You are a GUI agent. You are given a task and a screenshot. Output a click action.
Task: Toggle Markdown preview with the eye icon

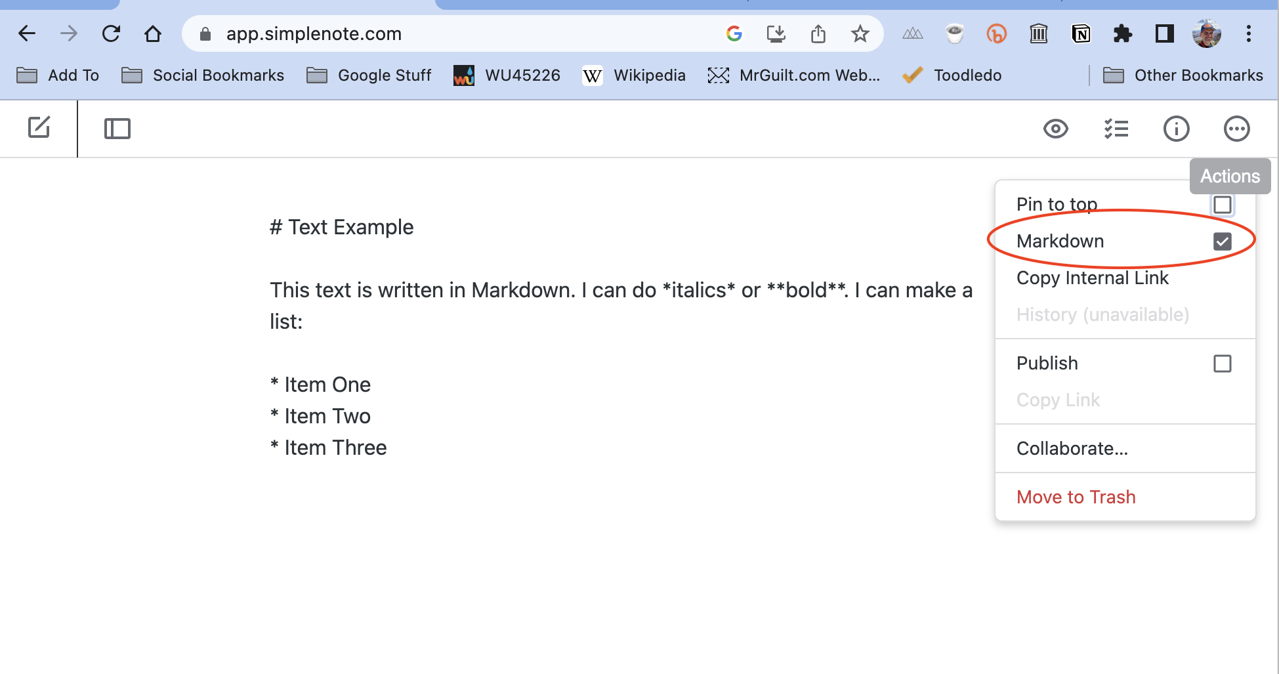pyautogui.click(x=1055, y=129)
